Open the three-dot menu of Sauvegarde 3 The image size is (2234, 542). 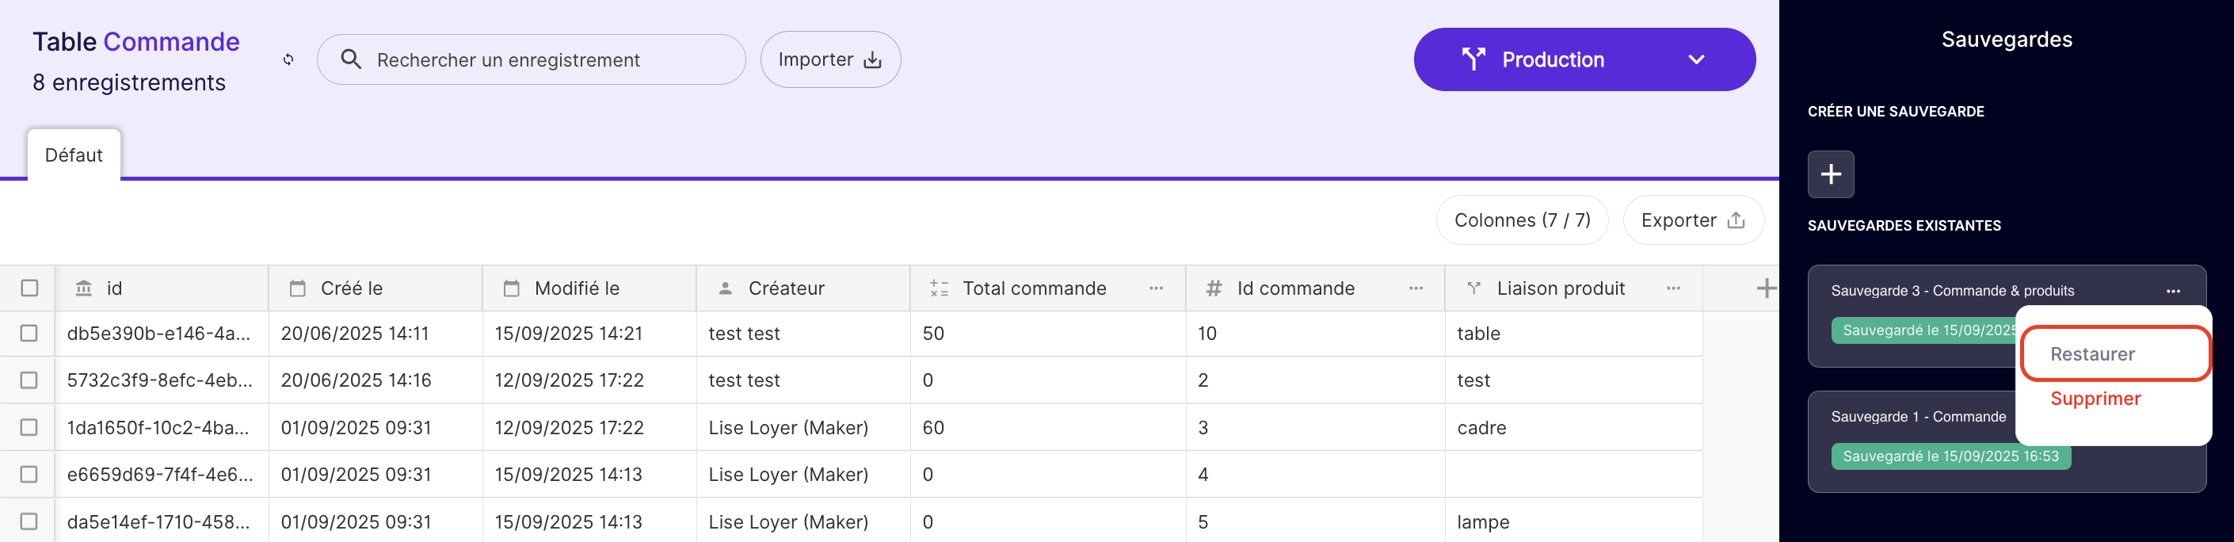[x=2172, y=292]
